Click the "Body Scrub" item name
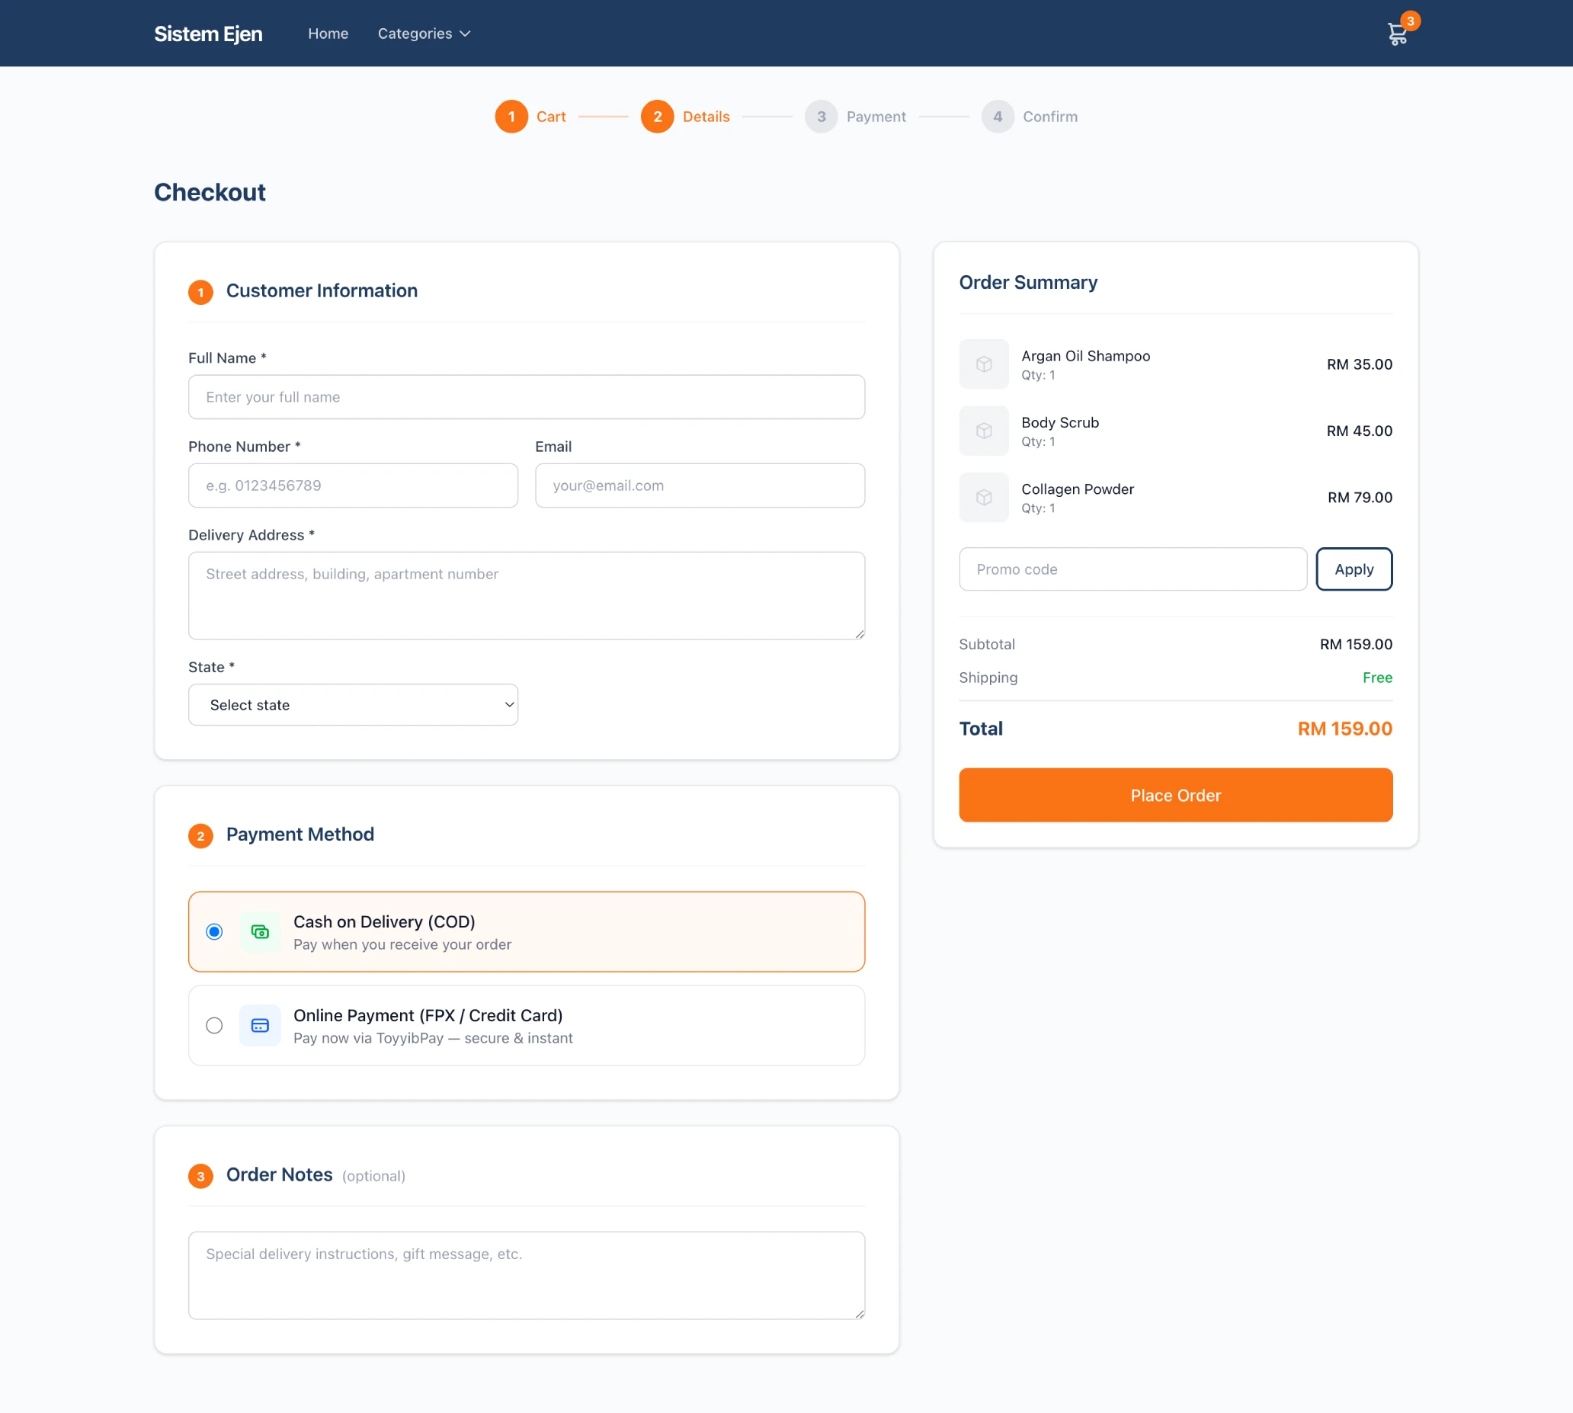 click(x=1060, y=422)
